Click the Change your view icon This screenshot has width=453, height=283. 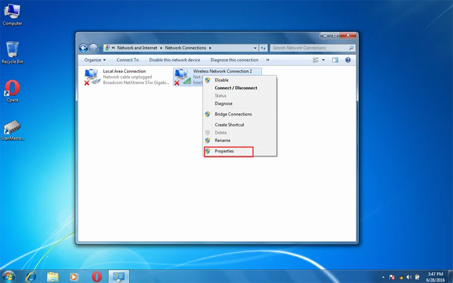pos(316,60)
